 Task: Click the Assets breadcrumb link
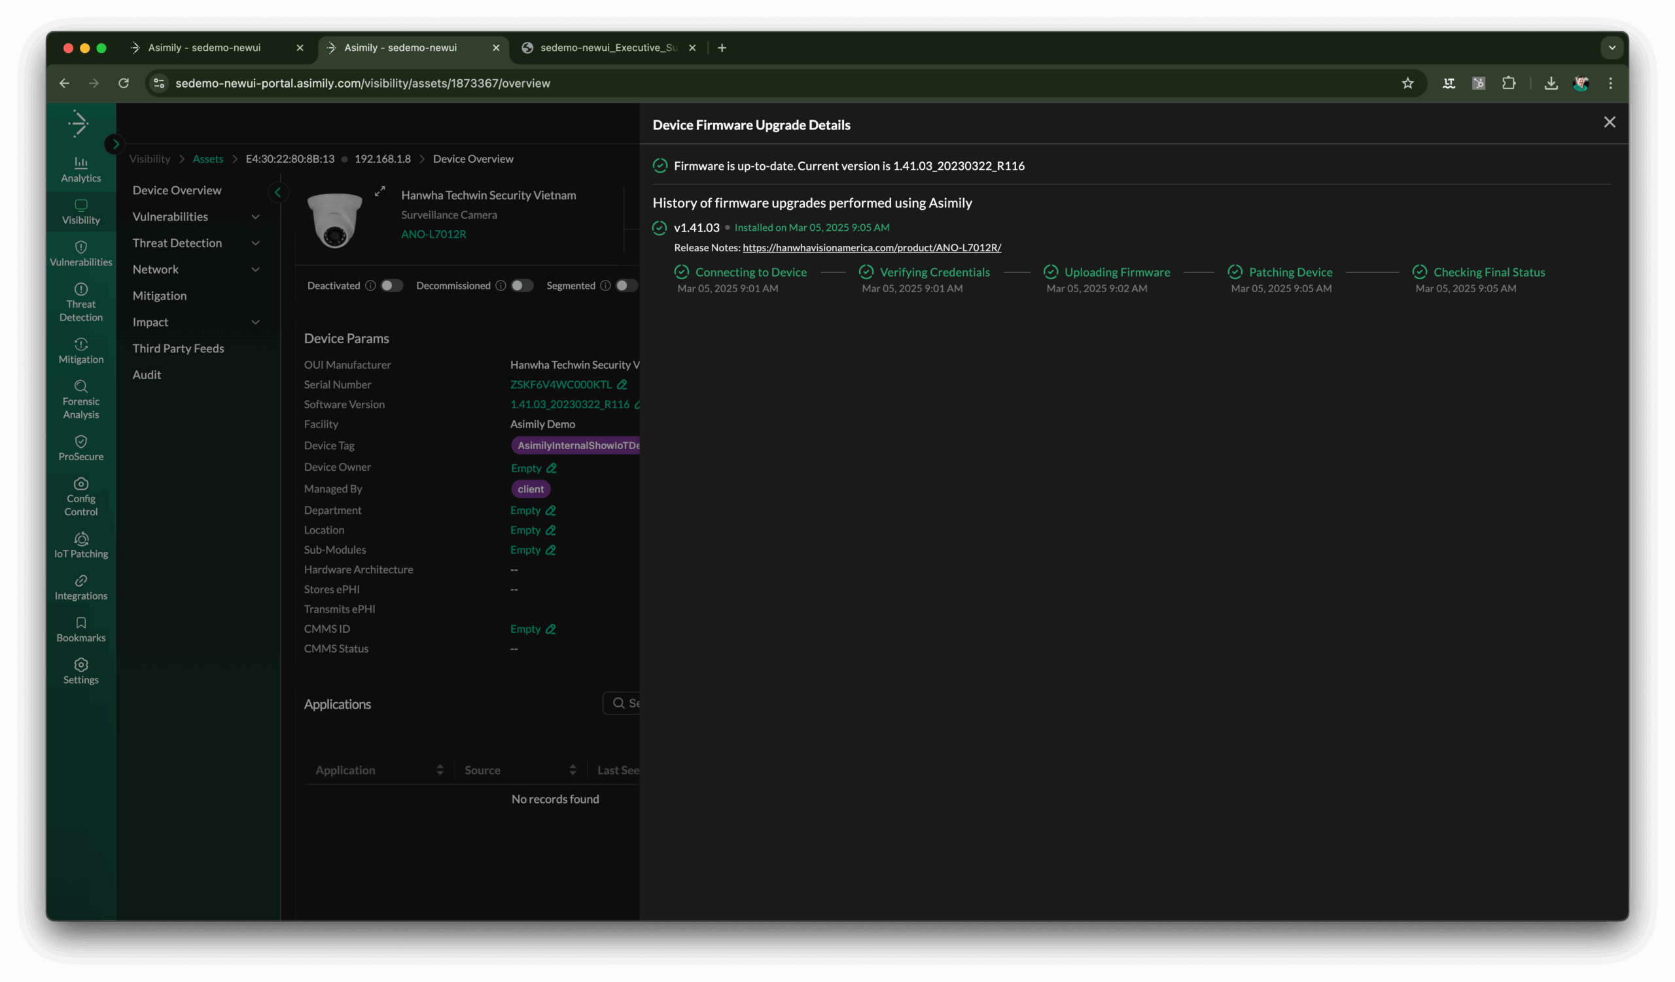pos(208,159)
